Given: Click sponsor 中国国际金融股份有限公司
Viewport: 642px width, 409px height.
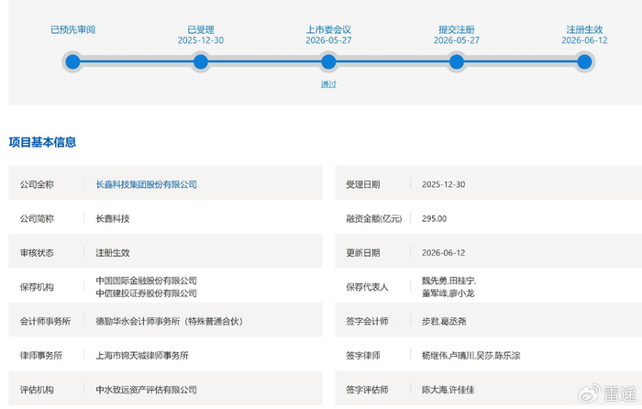Looking at the screenshot, I should click(x=146, y=281).
